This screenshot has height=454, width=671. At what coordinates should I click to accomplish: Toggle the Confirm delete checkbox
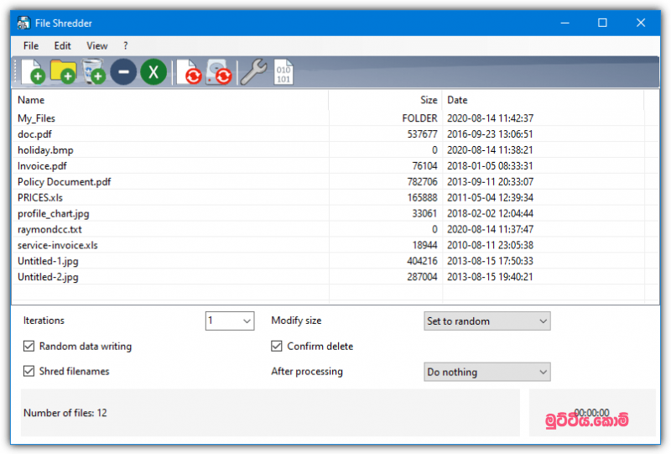pos(277,346)
